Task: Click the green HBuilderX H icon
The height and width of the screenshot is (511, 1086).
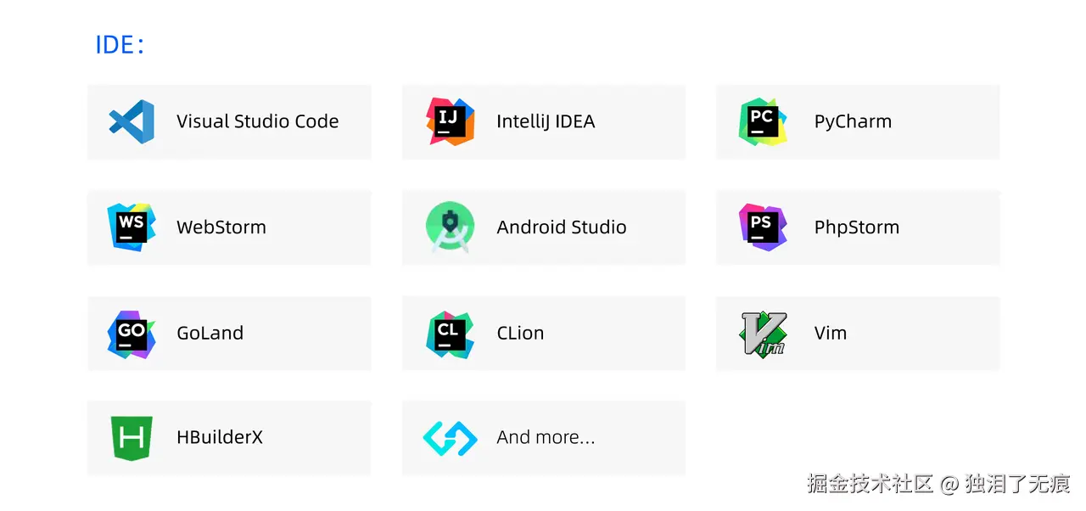Action: pos(132,438)
